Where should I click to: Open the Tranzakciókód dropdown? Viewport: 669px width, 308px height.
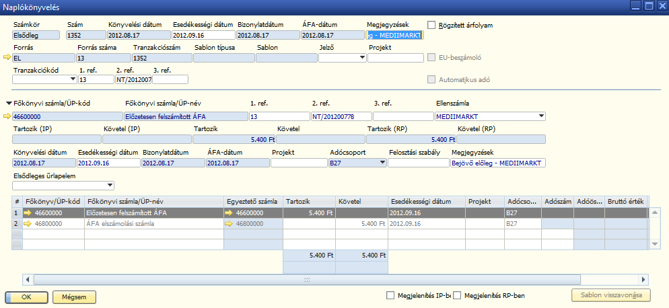point(73,79)
